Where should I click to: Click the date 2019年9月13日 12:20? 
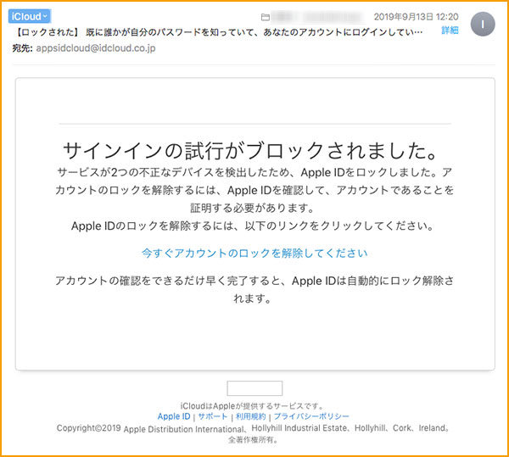pyautogui.click(x=417, y=17)
